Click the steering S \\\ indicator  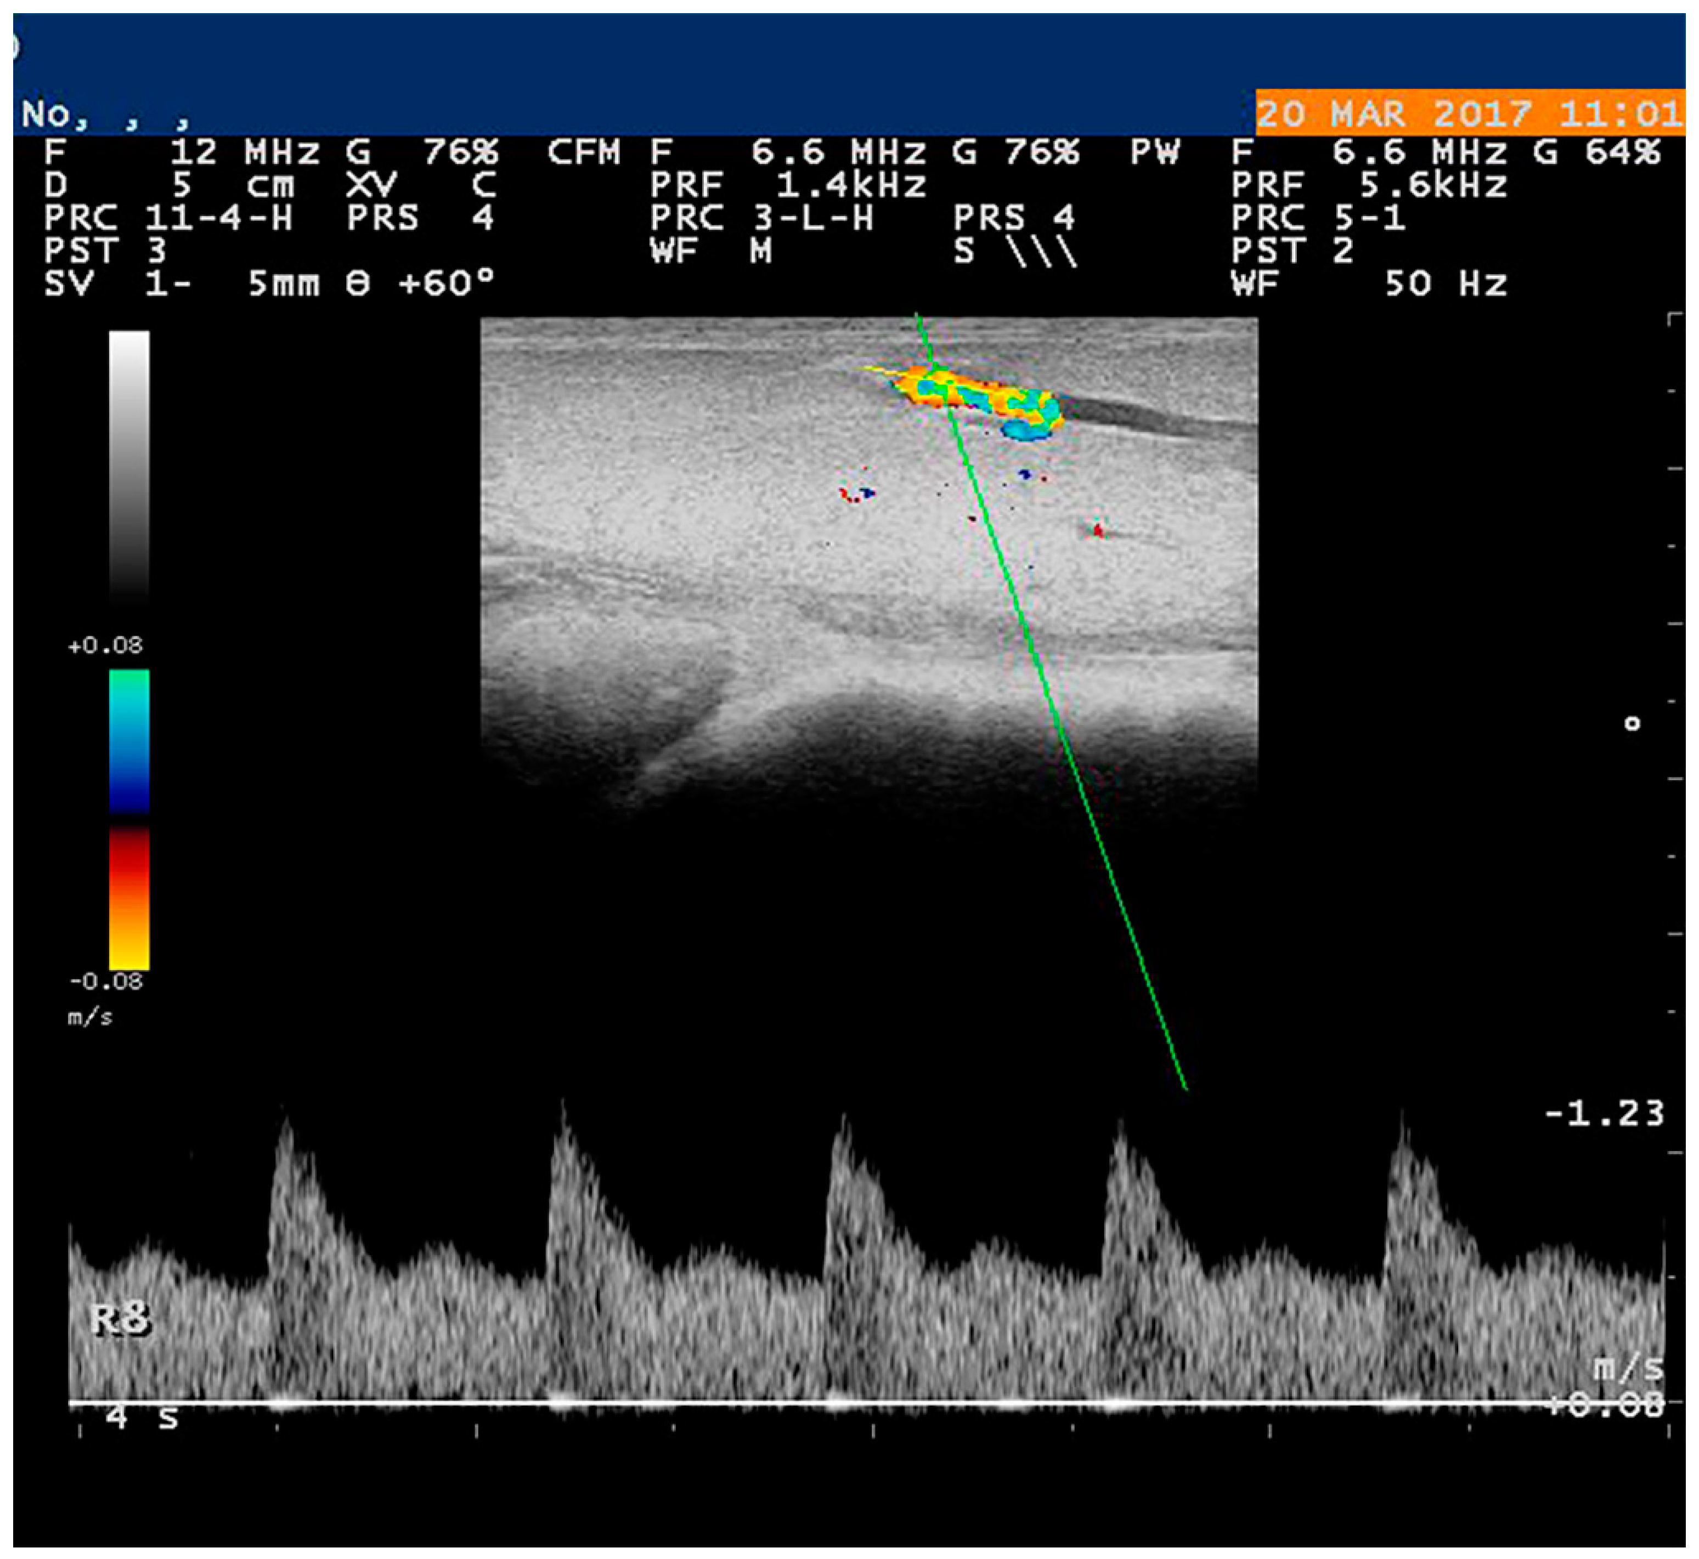coord(1015,251)
